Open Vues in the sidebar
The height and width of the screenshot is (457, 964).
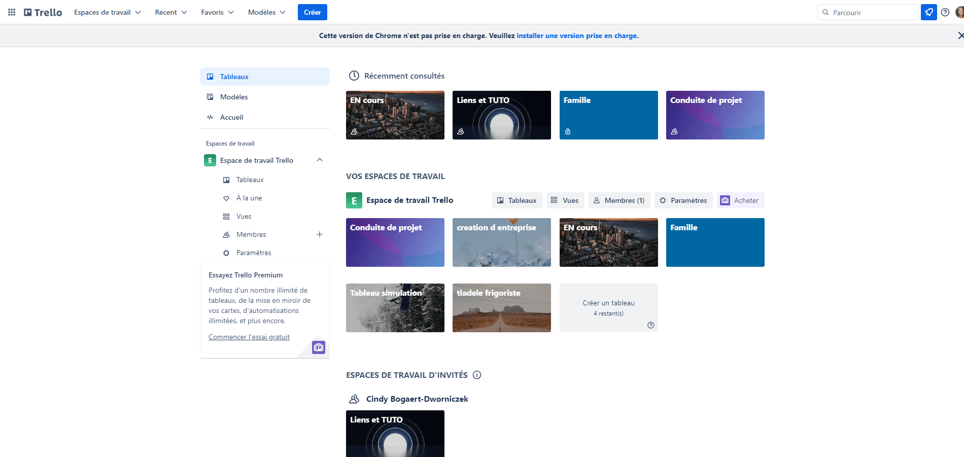(265, 216)
